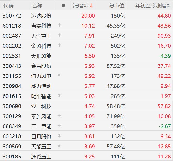Click the 44.80 year-to-date value
Viewport: 173px width, 161px height.
click(164, 16)
